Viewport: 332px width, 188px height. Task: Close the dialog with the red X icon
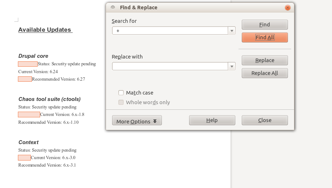tap(288, 7)
